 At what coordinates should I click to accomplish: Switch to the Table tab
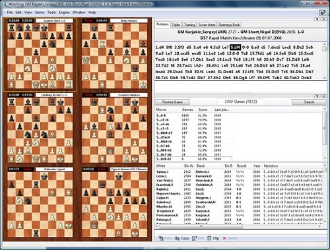coord(176,24)
